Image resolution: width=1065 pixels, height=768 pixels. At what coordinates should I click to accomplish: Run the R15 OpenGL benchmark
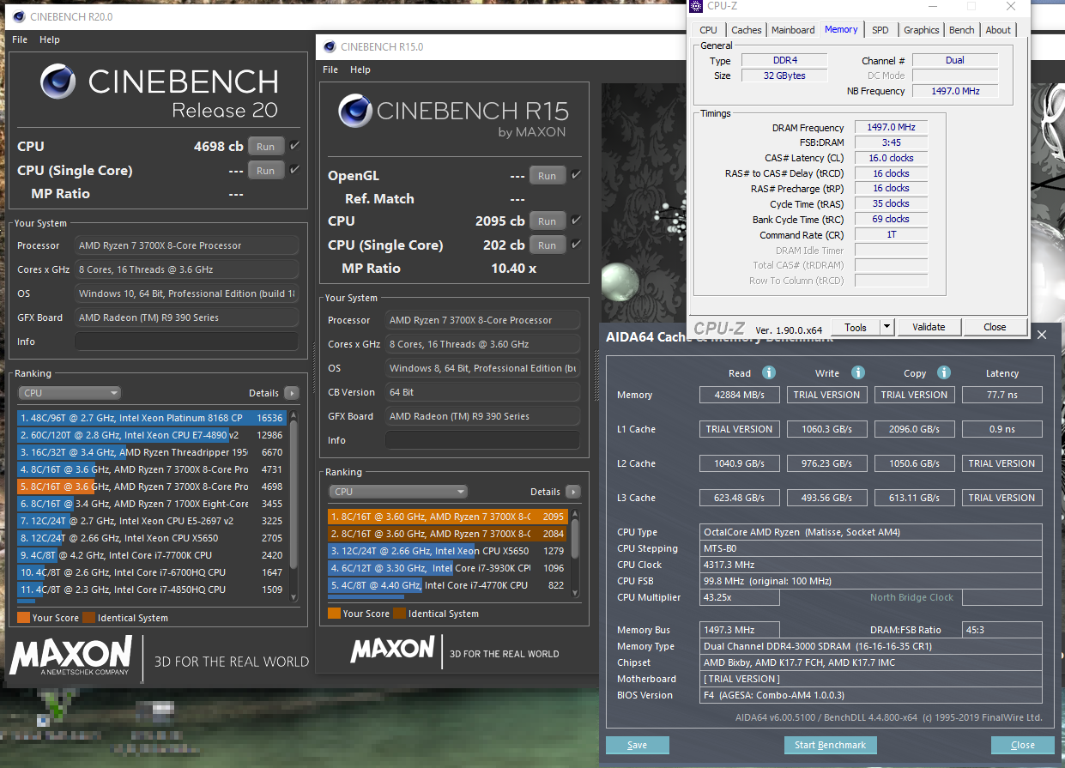(548, 175)
